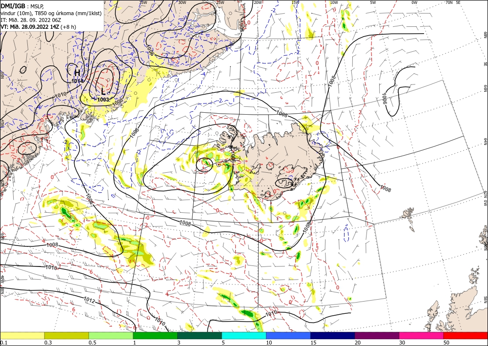The image size is (488, 346).
Task: Click the '35W' longitude label
Action: click(143, 2)
